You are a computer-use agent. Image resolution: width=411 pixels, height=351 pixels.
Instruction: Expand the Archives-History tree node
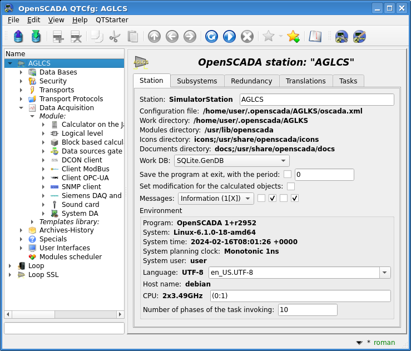(x=21, y=230)
